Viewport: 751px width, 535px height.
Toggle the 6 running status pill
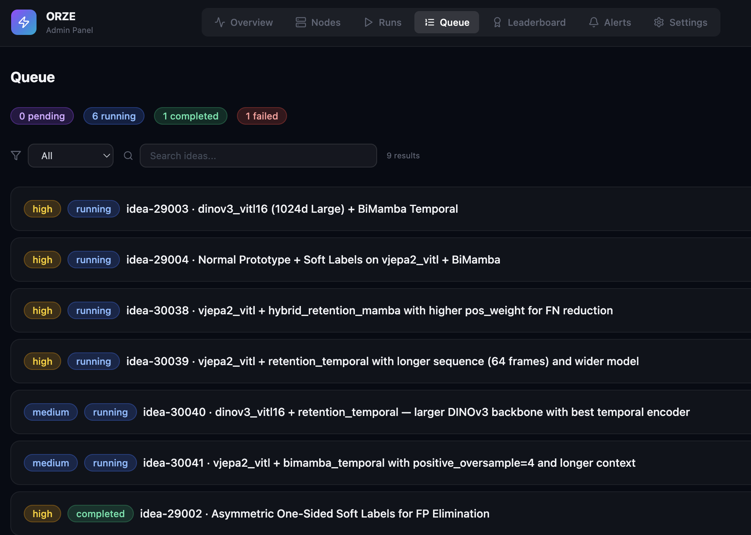pyautogui.click(x=114, y=116)
